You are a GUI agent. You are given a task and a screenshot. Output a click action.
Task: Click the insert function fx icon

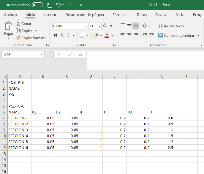tap(80, 55)
